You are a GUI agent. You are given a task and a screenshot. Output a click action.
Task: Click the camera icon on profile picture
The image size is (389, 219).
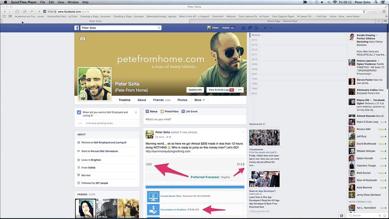pyautogui.click(x=82, y=96)
